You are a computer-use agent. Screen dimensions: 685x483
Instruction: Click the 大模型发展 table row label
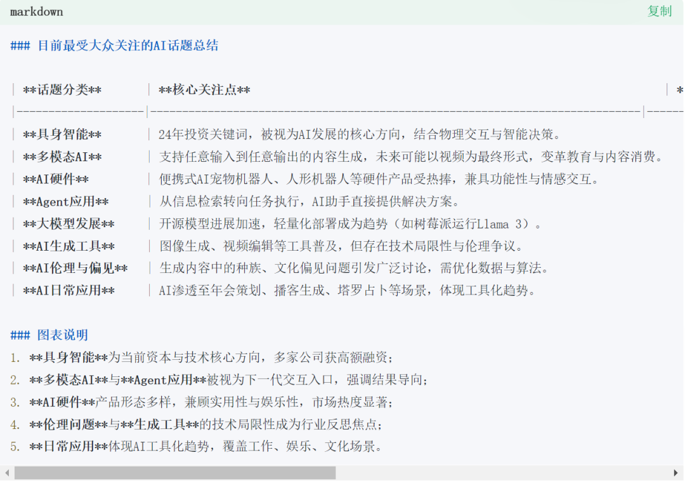coord(68,224)
